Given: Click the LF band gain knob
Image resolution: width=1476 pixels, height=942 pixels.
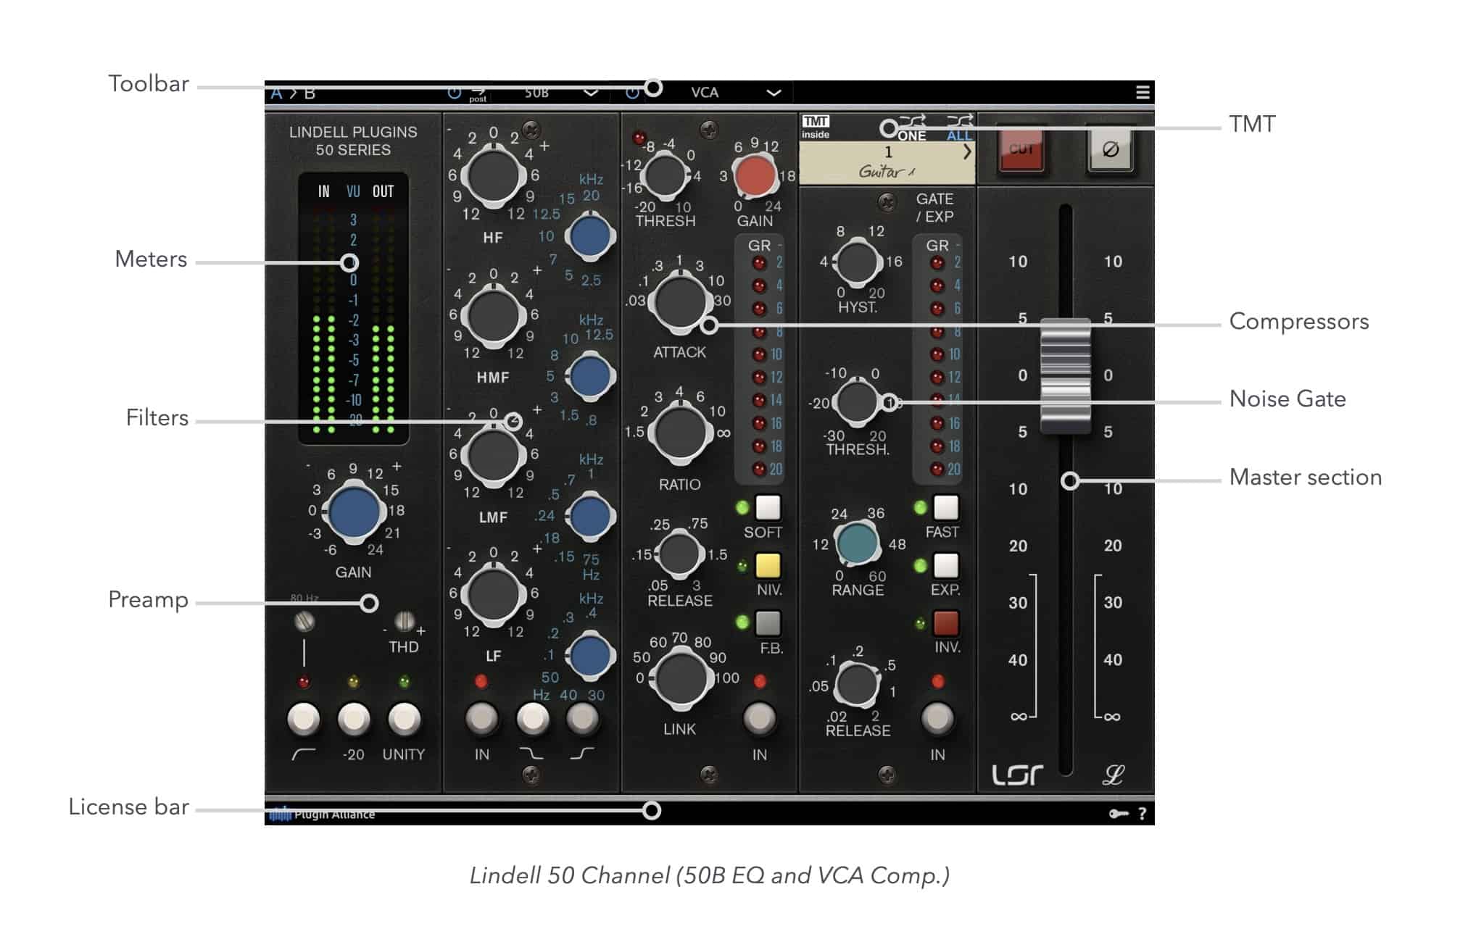Looking at the screenshot, I should coord(494,594).
